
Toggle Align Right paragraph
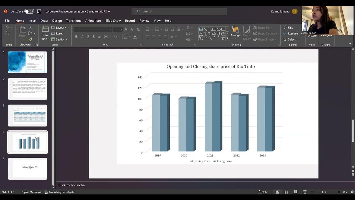tap(159, 37)
